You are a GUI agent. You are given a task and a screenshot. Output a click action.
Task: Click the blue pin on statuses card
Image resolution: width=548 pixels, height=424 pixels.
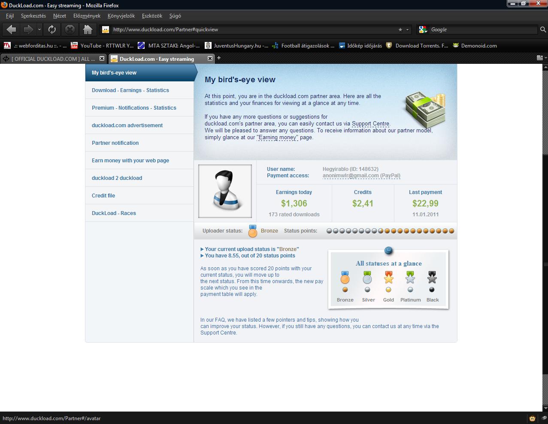coord(388,250)
